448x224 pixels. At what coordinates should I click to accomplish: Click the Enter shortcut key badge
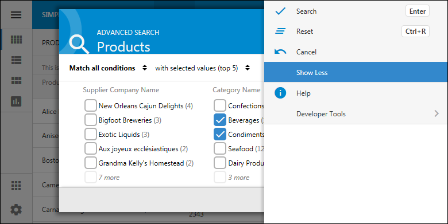coord(418,11)
